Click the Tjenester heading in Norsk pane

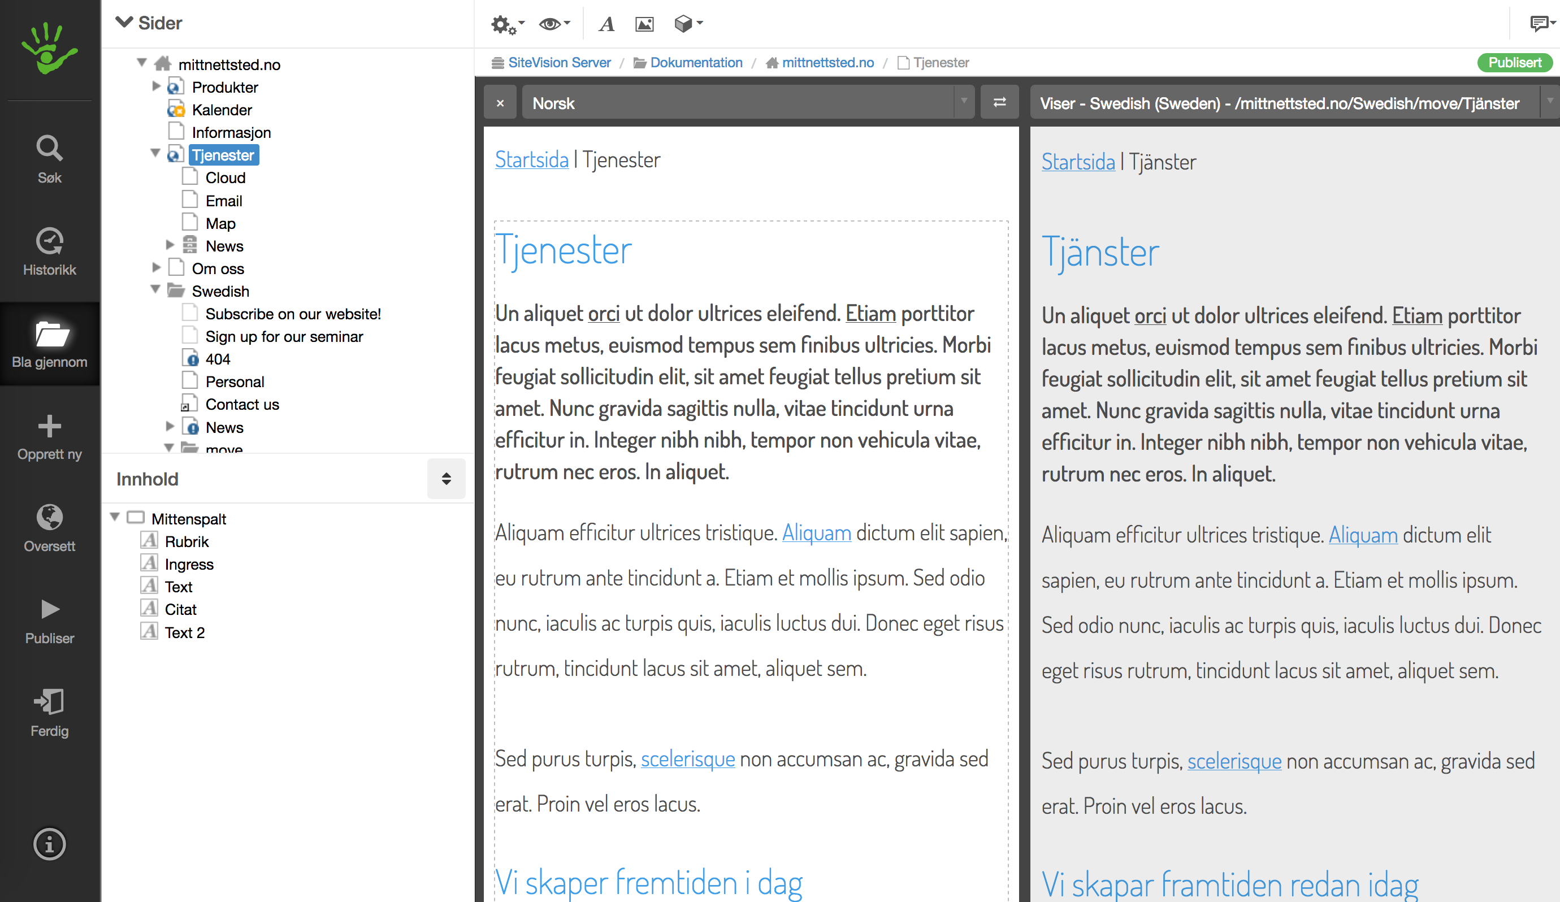564,251
